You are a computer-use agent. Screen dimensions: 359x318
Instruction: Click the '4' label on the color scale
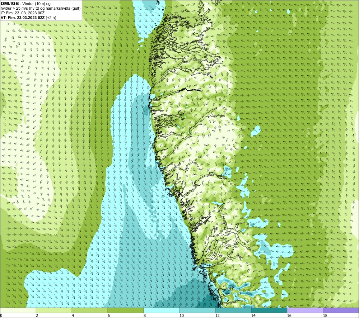(73, 316)
